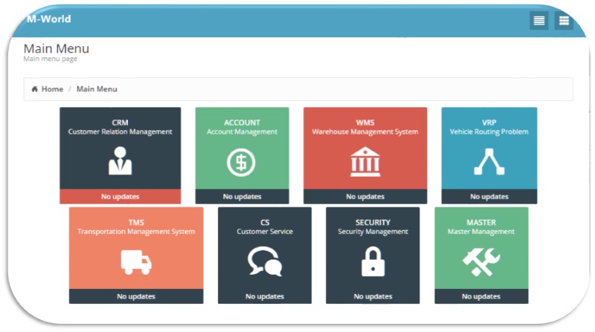Viewport: 595px width, 332px height.
Task: Open MASTER tile's No updates footer
Action: click(x=481, y=296)
